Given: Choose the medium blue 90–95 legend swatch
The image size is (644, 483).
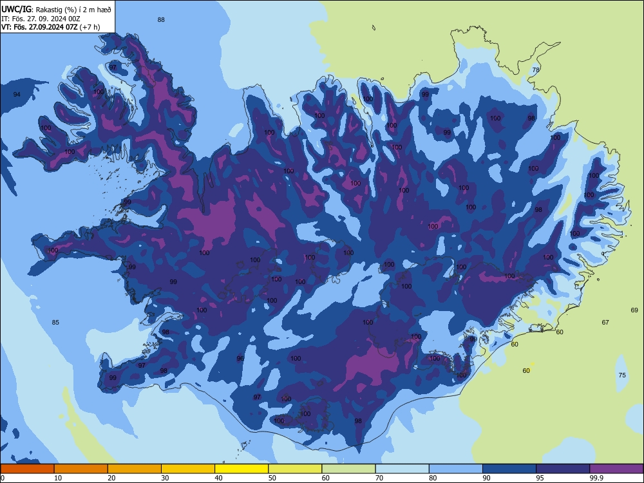Looking at the screenshot, I should [509, 469].
